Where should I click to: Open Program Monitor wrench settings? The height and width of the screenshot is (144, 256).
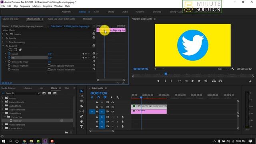pos(233,69)
